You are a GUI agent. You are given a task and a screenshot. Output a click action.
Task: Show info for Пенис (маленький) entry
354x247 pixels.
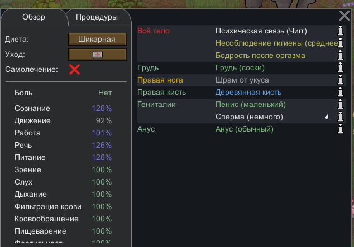[339, 105]
